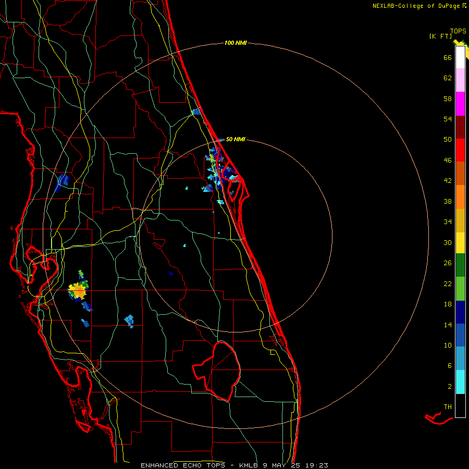Pick the cyan legend swatch

click(460, 382)
